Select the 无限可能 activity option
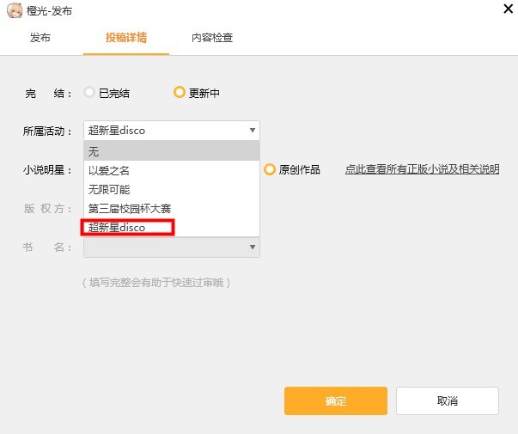 [x=171, y=189]
